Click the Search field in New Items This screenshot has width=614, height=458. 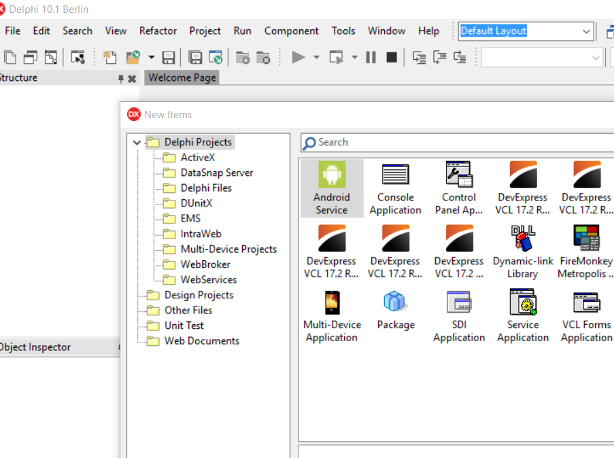458,142
